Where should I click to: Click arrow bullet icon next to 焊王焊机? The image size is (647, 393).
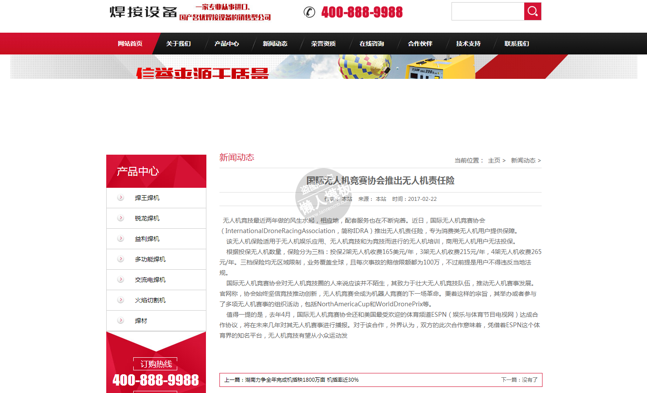pos(121,198)
